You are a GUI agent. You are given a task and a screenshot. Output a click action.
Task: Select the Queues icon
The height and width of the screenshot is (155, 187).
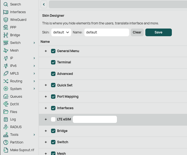point(6,97)
